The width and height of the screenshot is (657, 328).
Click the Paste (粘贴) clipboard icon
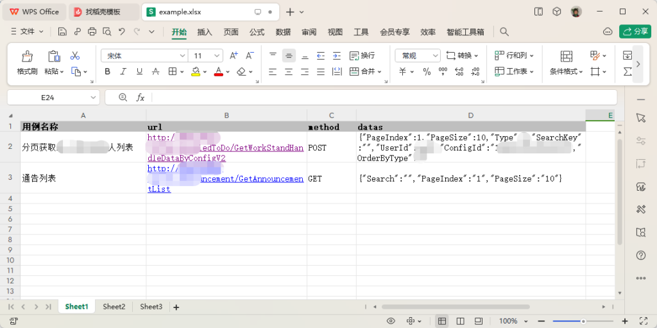[54, 56]
